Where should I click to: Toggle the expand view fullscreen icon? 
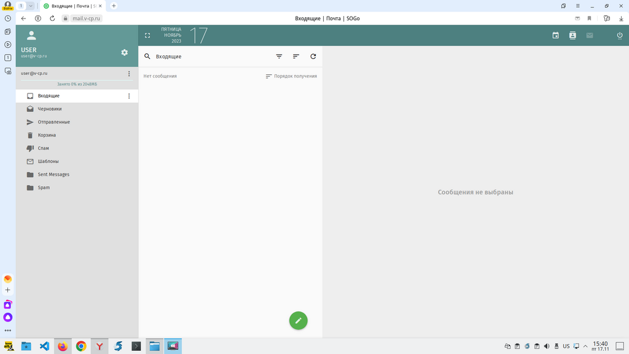pyautogui.click(x=147, y=36)
